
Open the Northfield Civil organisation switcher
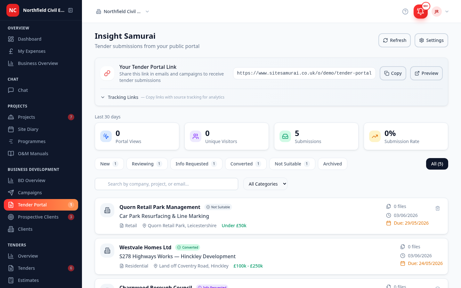click(x=123, y=12)
